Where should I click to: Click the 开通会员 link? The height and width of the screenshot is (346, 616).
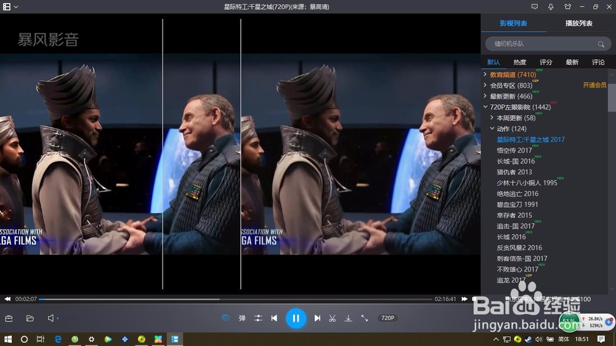[594, 85]
